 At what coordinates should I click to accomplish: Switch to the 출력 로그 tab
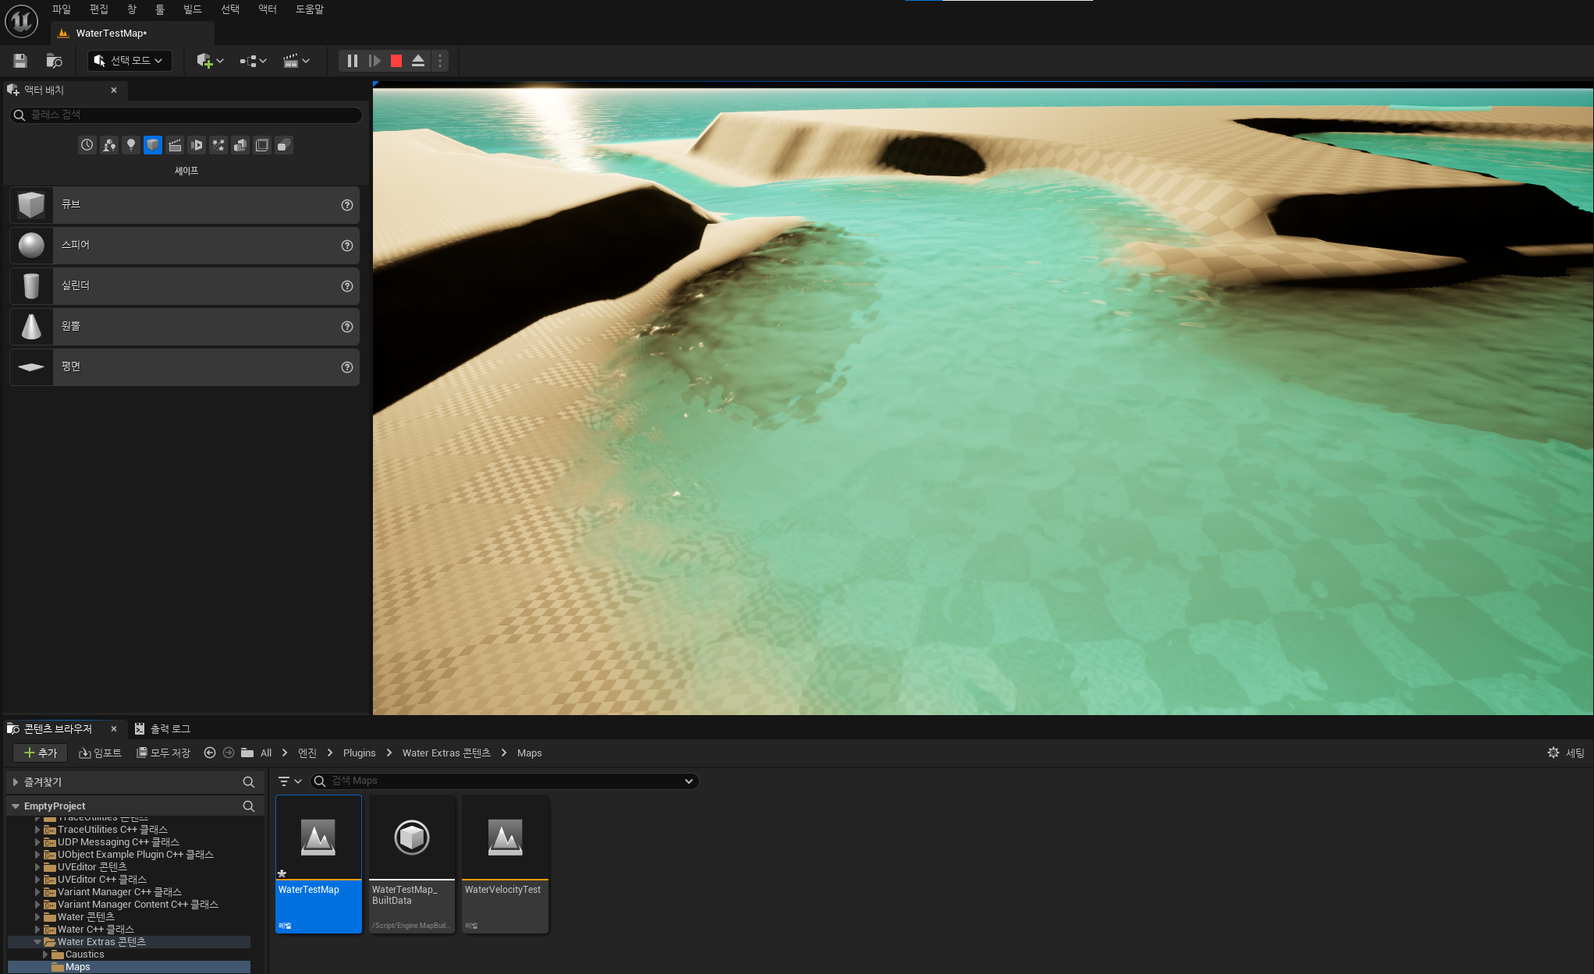click(163, 728)
